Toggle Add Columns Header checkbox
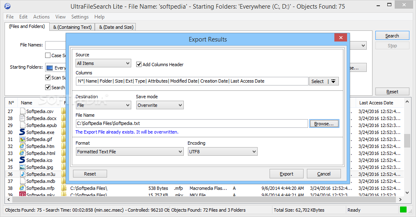The image size is (416, 217). click(139, 65)
